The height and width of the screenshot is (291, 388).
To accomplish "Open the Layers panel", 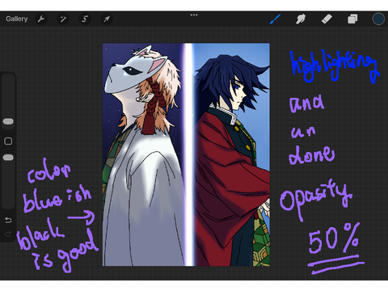I will [352, 19].
